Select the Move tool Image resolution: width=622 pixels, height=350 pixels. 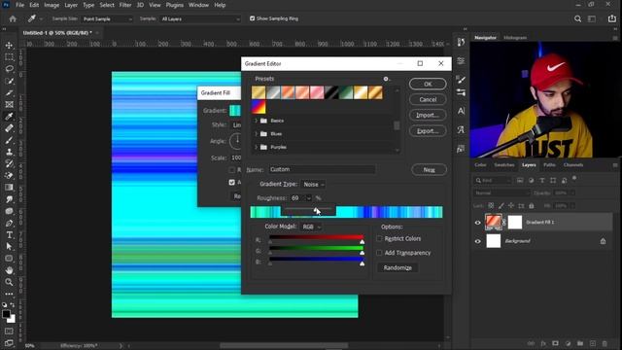pyautogui.click(x=9, y=46)
